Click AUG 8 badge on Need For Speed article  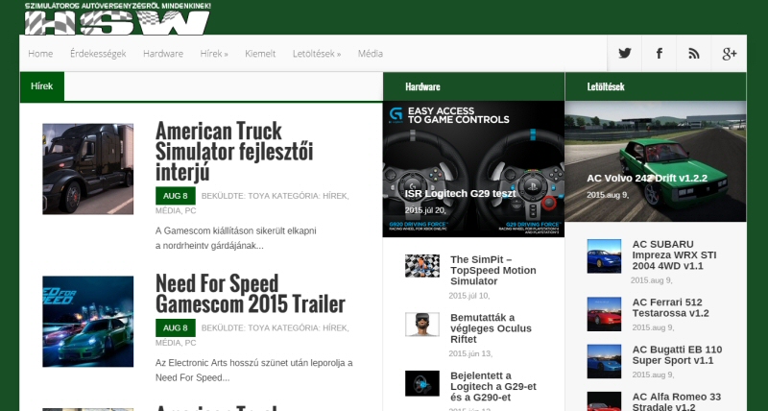pyautogui.click(x=176, y=327)
